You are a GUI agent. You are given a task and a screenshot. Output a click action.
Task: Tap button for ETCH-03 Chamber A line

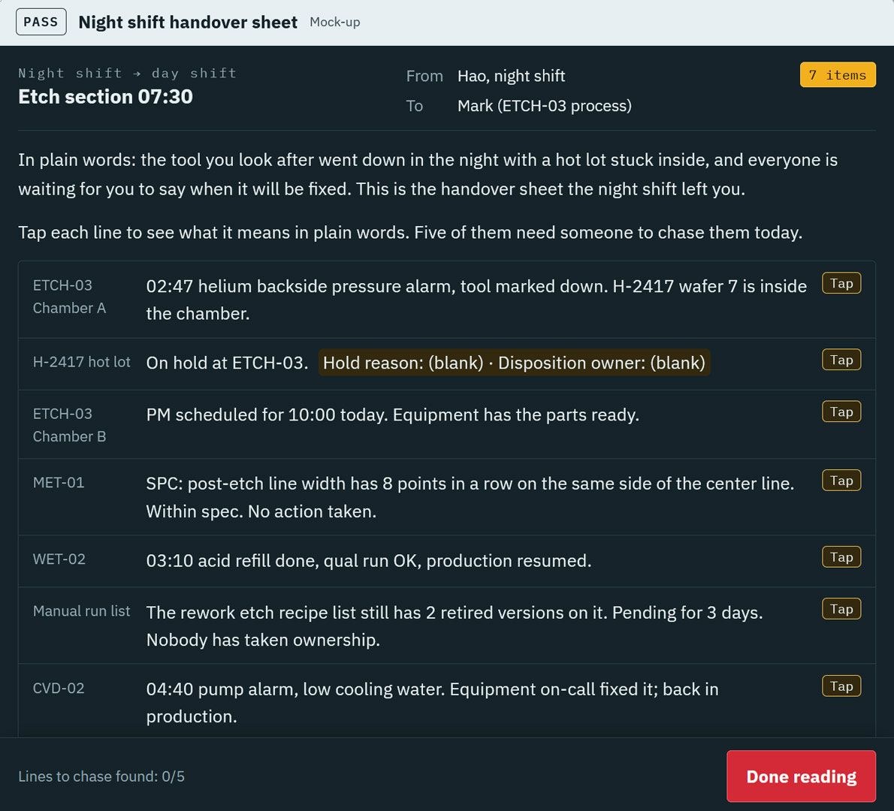pyautogui.click(x=841, y=283)
